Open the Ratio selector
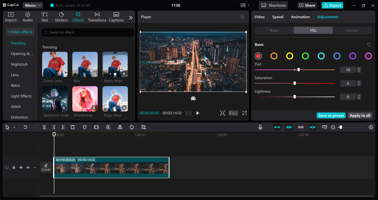Image resolution: width=378 pixels, height=200 pixels. pos(233,113)
